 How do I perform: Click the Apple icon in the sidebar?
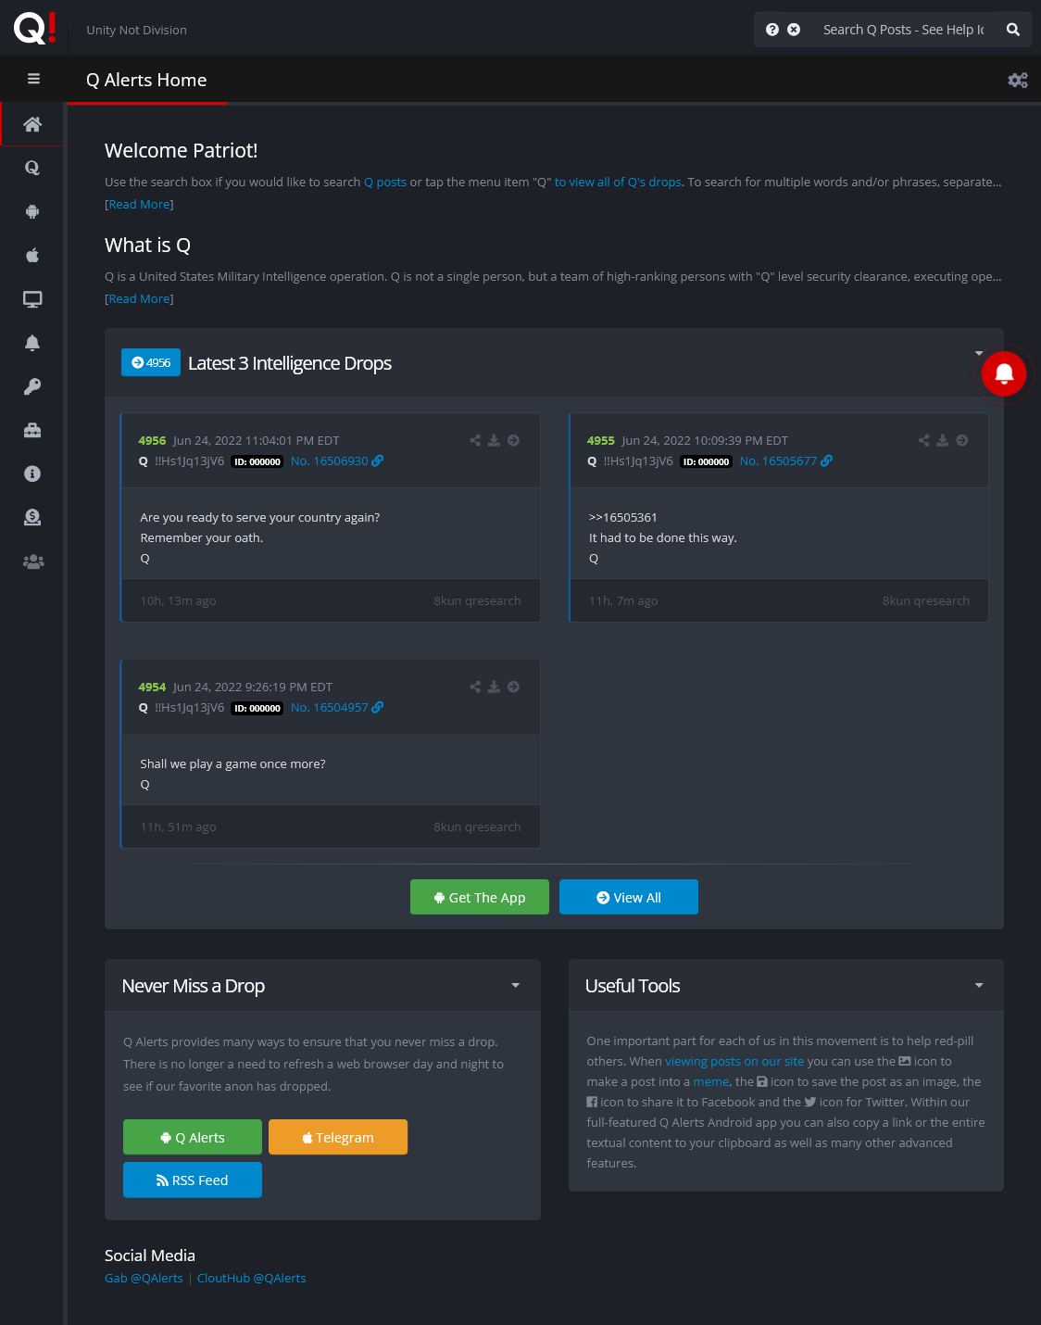click(x=32, y=255)
